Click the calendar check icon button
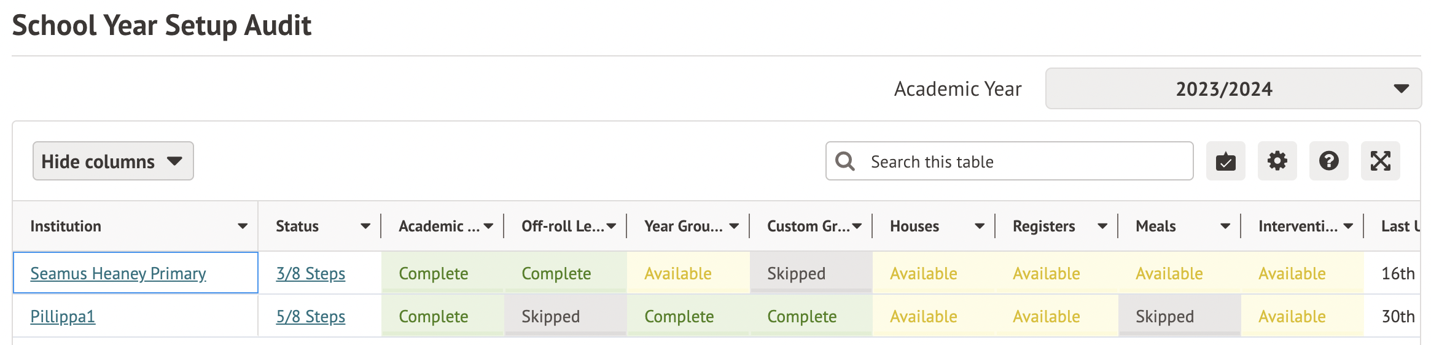The image size is (1431, 345). tap(1225, 161)
